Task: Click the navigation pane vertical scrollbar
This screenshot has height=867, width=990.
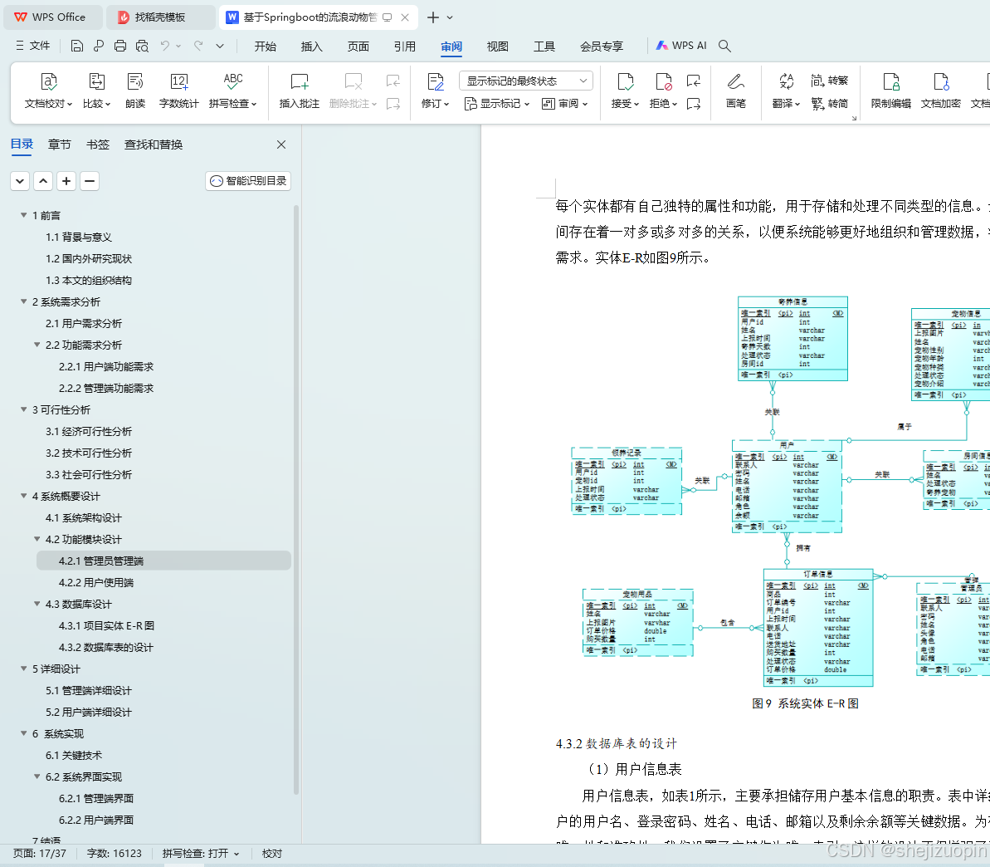Action: point(296,499)
